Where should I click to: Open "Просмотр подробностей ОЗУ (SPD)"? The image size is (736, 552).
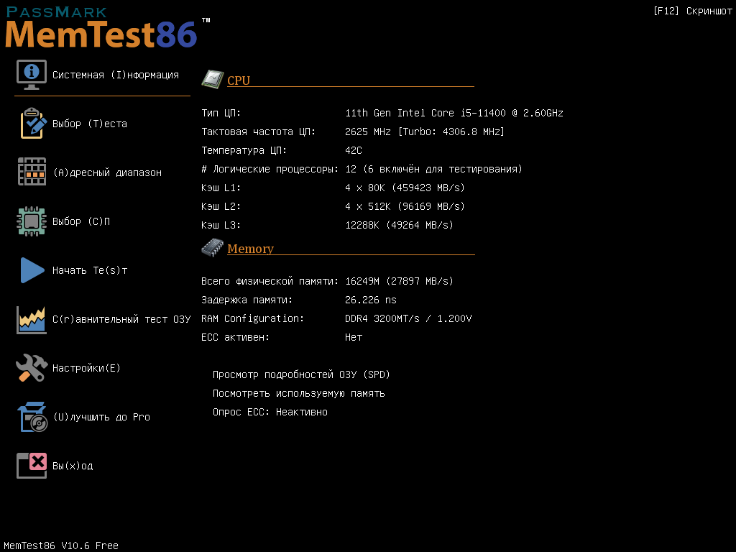click(x=301, y=374)
